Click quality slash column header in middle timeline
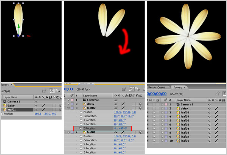 [123, 96]
